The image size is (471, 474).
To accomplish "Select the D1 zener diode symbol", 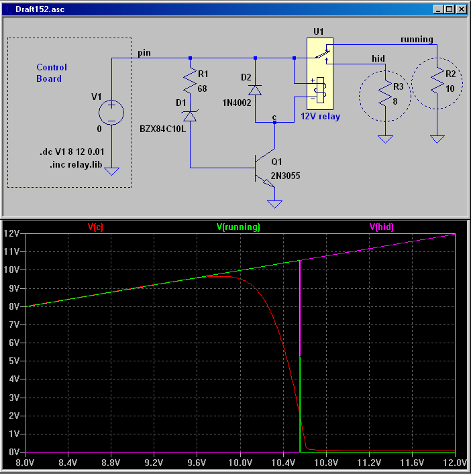I will [190, 116].
